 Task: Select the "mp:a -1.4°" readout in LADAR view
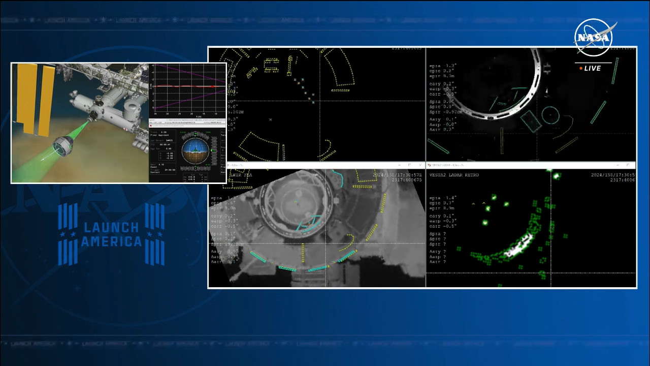443,198
